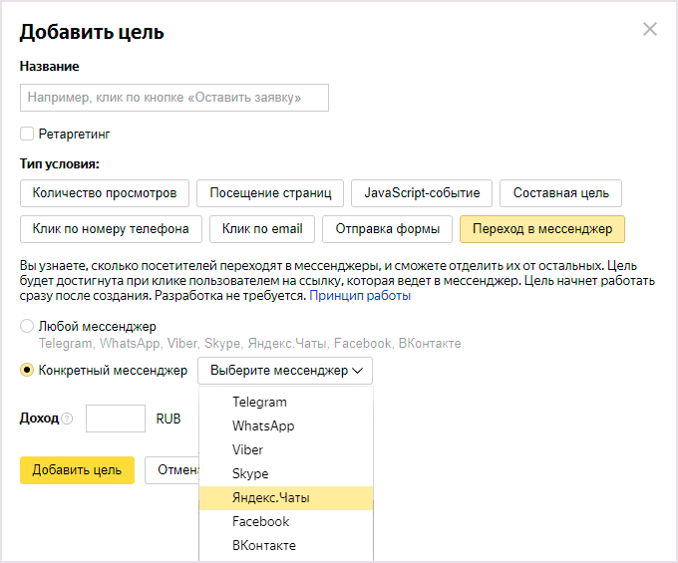Pick Viber in the dropdown list
Viewport: 678px width, 563px height.
[247, 450]
